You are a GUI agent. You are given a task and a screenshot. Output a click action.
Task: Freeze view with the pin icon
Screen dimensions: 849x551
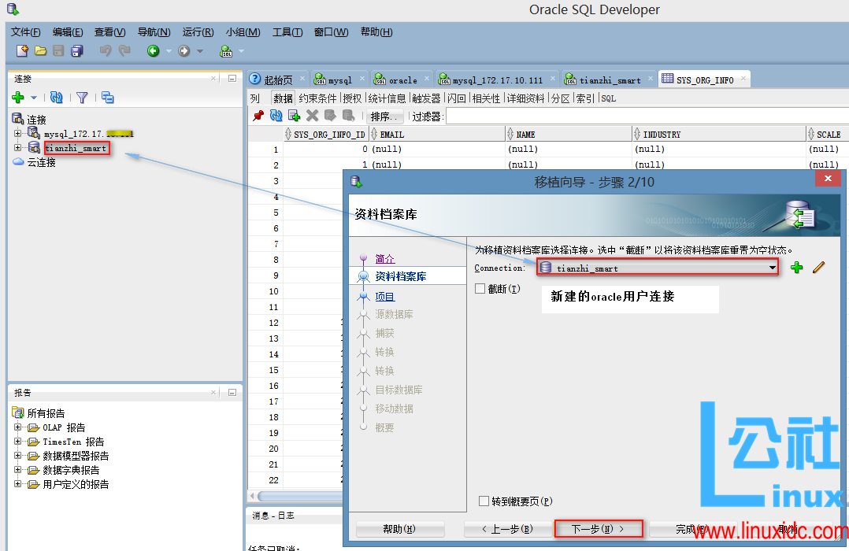click(258, 115)
